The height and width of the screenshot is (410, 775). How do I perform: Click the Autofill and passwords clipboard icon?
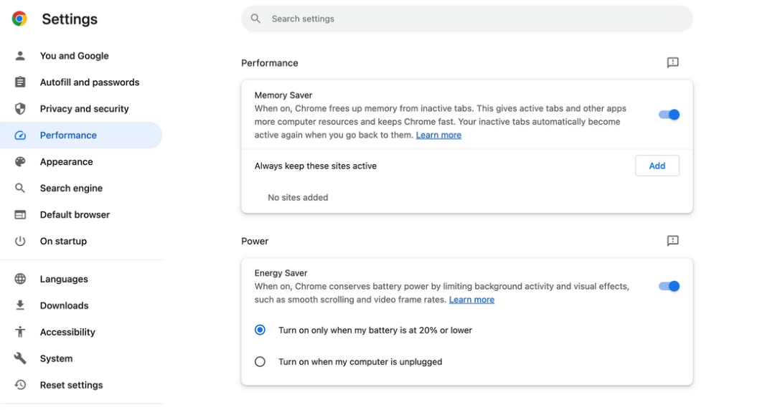pos(20,82)
